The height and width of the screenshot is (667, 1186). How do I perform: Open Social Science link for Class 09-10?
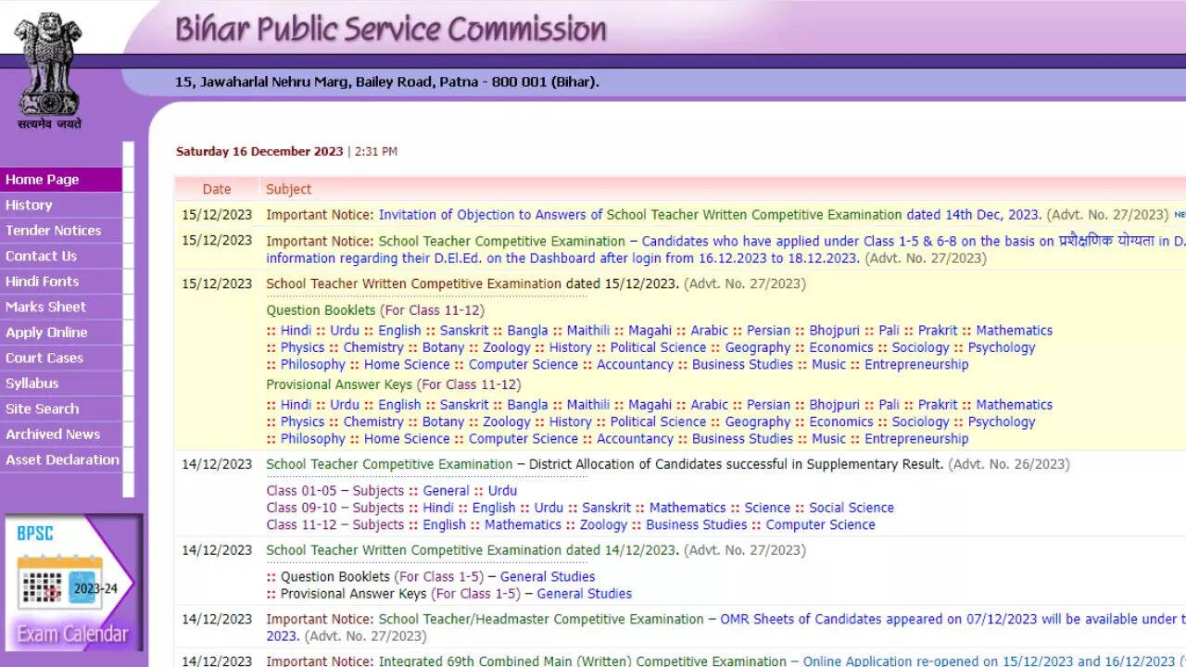(x=851, y=508)
